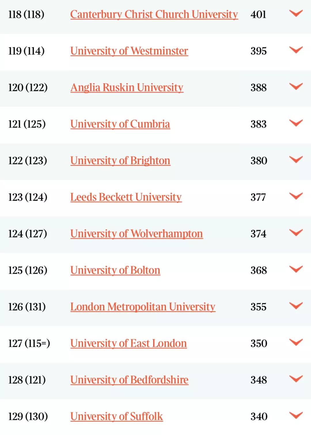Viewport: 311px width, 435px height.
Task: Open Canterbury Christ Church University link
Action: pos(154,14)
